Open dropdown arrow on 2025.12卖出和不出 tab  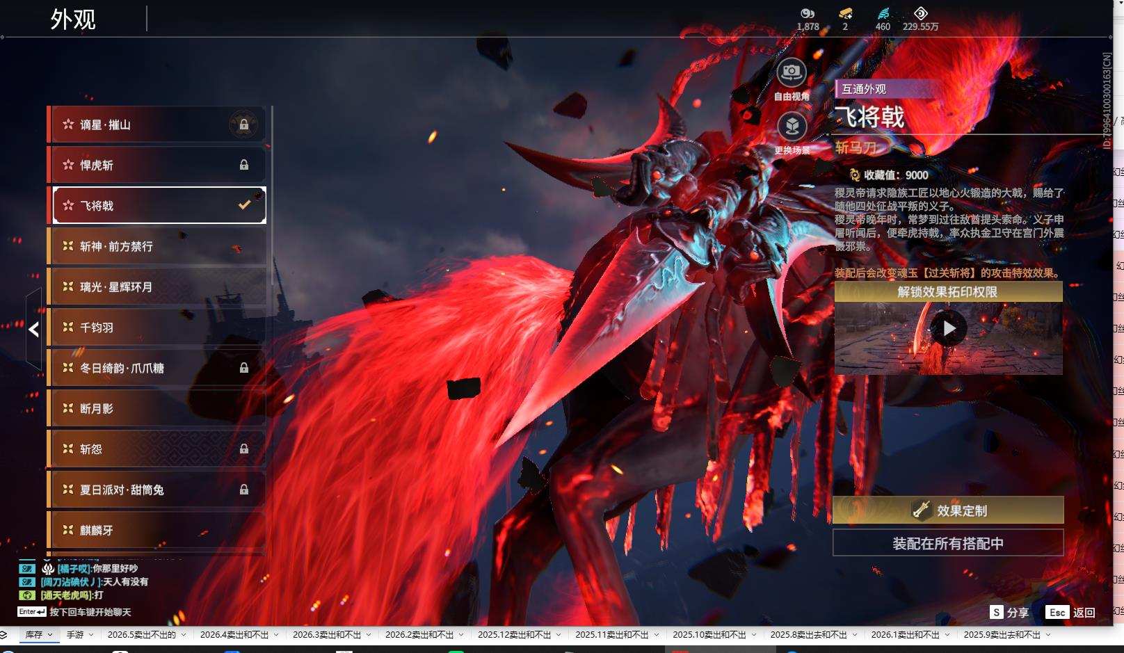559,635
